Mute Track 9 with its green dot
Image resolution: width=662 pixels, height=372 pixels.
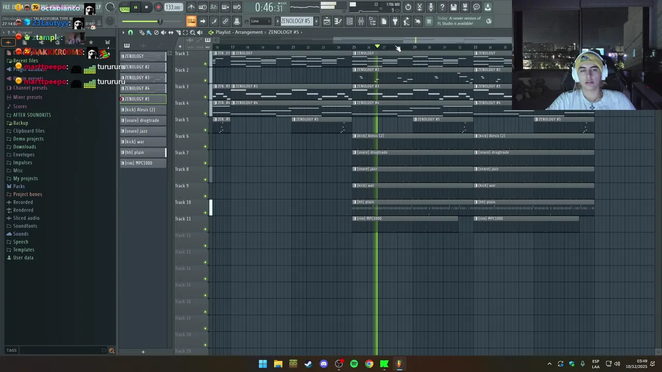click(205, 196)
